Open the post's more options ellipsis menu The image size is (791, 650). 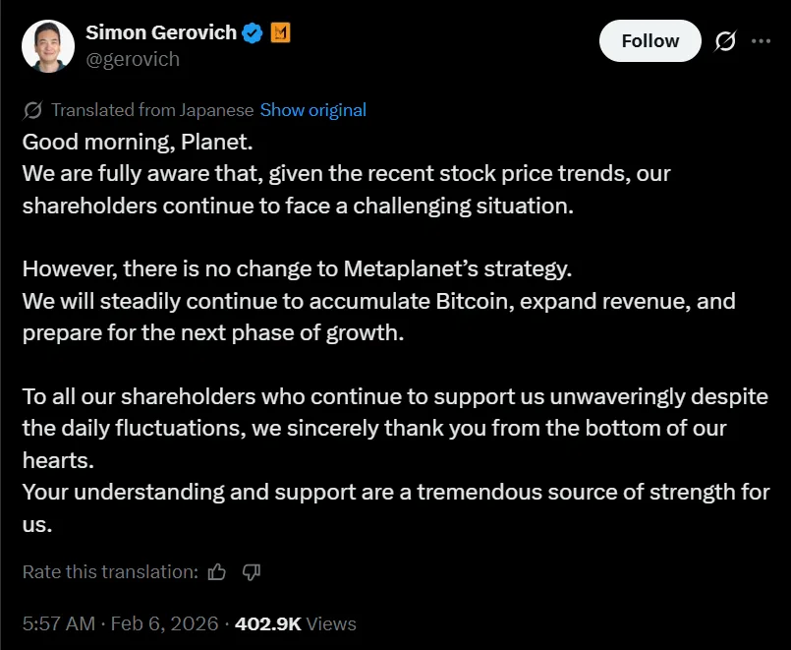(763, 40)
